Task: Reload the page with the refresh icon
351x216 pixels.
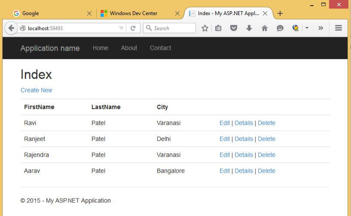Action: 133,28
